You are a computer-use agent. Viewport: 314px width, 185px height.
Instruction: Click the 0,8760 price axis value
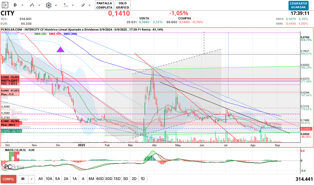tap(305, 37)
